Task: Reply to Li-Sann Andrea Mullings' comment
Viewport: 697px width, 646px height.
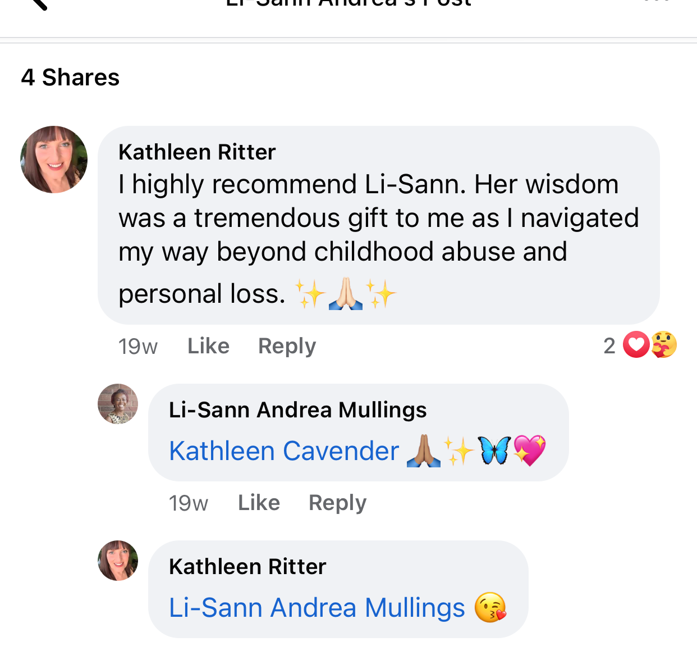Action: click(337, 503)
